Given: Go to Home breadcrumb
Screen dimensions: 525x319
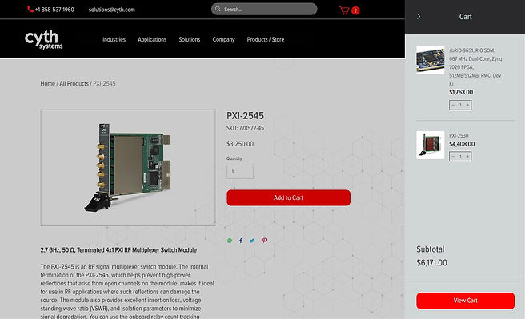Looking at the screenshot, I should tap(47, 83).
